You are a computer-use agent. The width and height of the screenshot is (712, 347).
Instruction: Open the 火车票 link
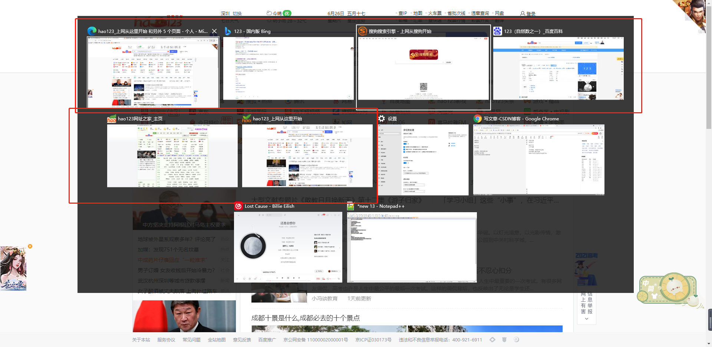click(x=435, y=13)
